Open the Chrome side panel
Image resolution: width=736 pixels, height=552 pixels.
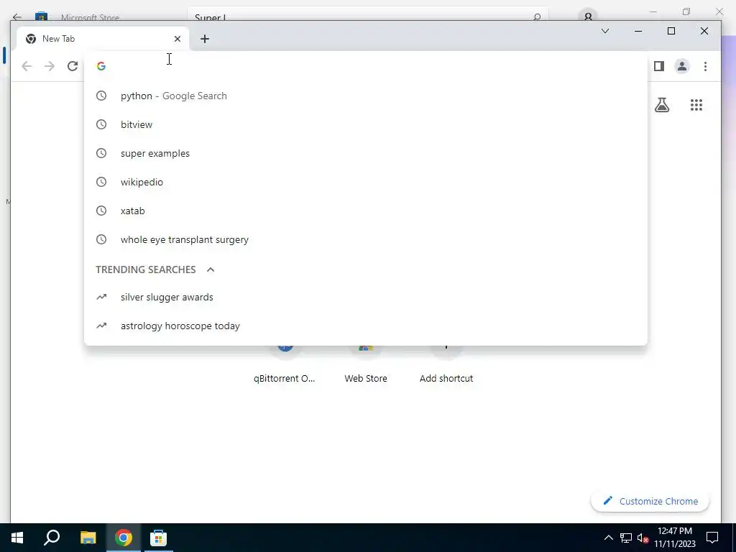tap(658, 66)
